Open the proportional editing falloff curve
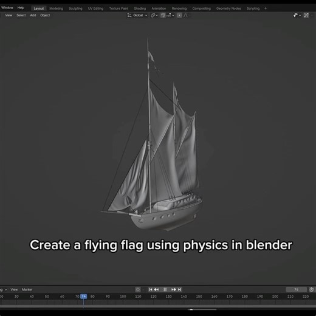316x316 pixels. [185, 15]
